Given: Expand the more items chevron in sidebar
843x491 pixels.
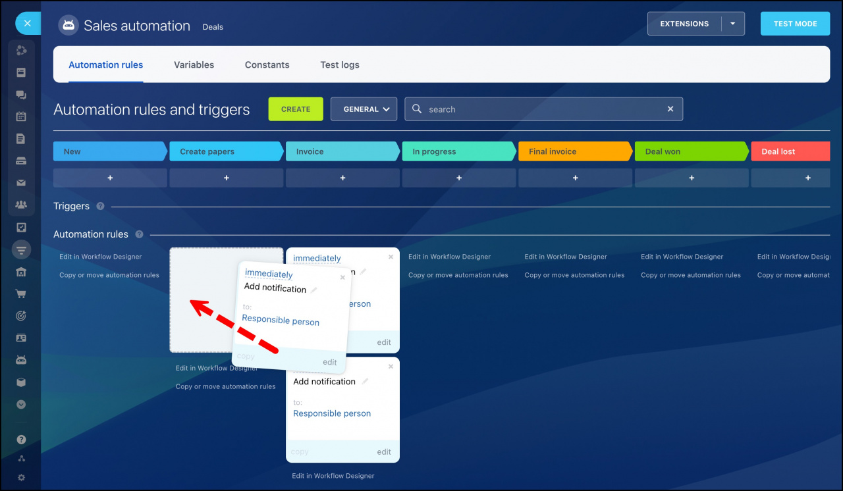Looking at the screenshot, I should pyautogui.click(x=21, y=404).
